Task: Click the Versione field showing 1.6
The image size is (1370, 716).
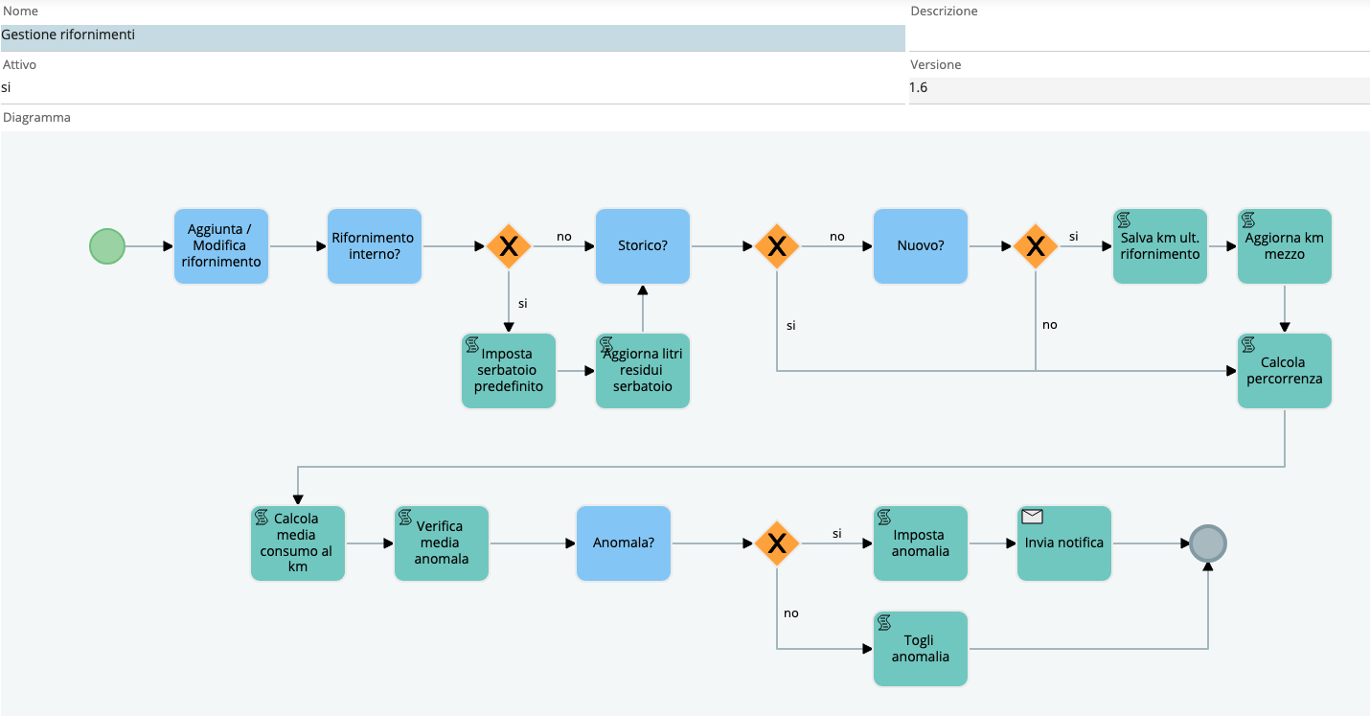Action: point(1139,90)
